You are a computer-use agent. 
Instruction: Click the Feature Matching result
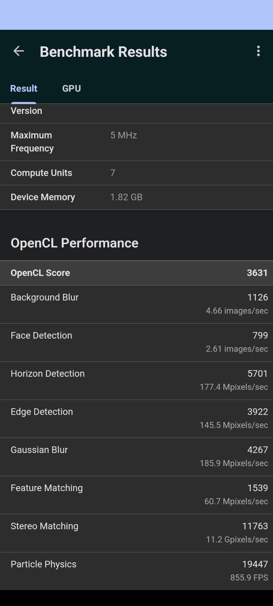[x=136, y=495]
